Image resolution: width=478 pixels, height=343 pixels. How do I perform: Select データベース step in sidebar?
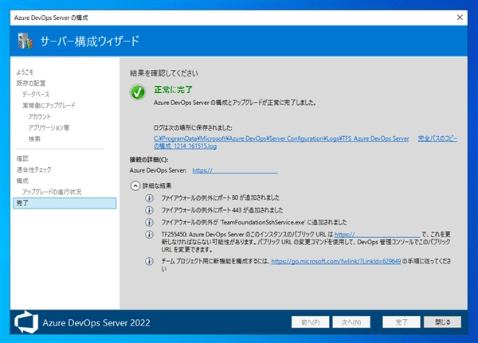click(36, 94)
